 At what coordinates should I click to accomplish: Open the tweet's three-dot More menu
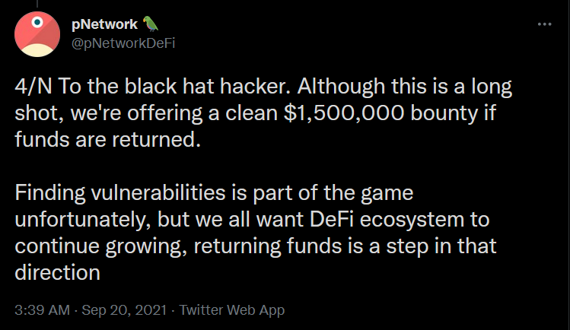click(x=544, y=24)
